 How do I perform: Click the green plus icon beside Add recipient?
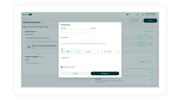pos(146,31)
